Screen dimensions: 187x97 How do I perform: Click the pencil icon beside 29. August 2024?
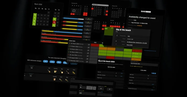(x=87, y=59)
